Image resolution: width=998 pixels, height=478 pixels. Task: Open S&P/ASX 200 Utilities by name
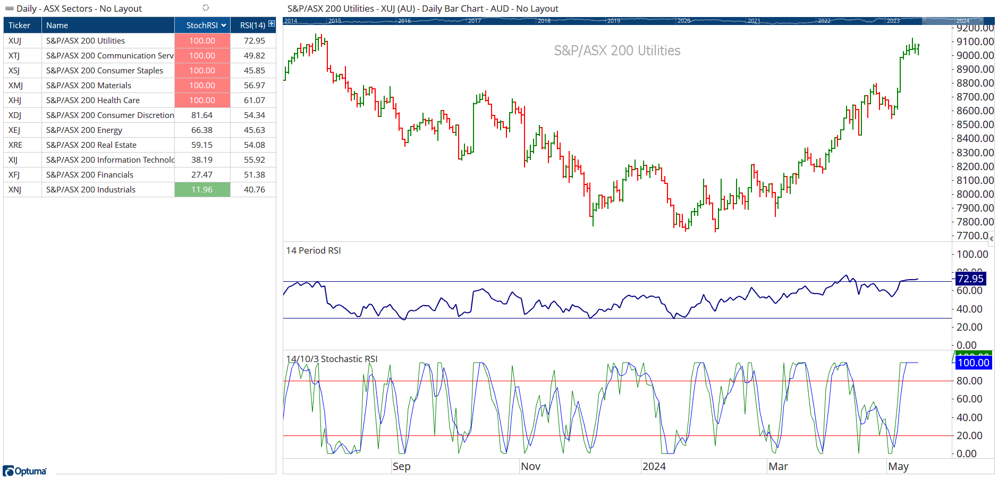pos(86,40)
